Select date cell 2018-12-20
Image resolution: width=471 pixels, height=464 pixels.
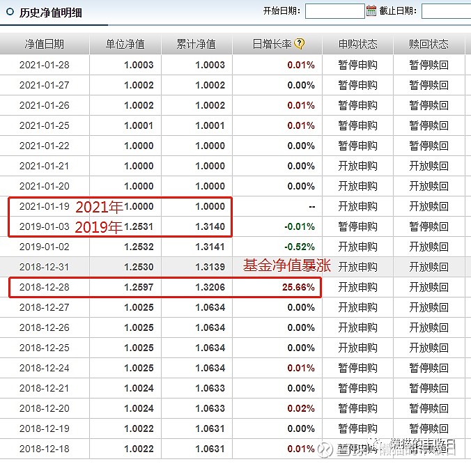coord(45,408)
